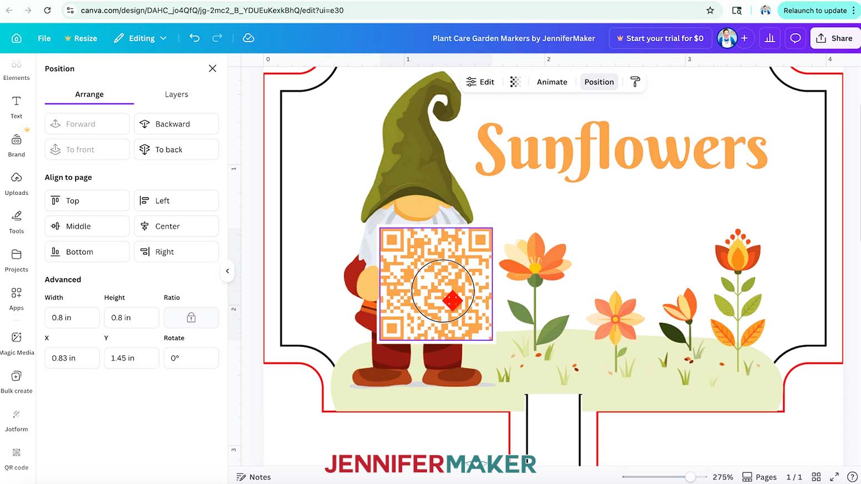
Task: Click the Height input field
Action: click(x=132, y=317)
